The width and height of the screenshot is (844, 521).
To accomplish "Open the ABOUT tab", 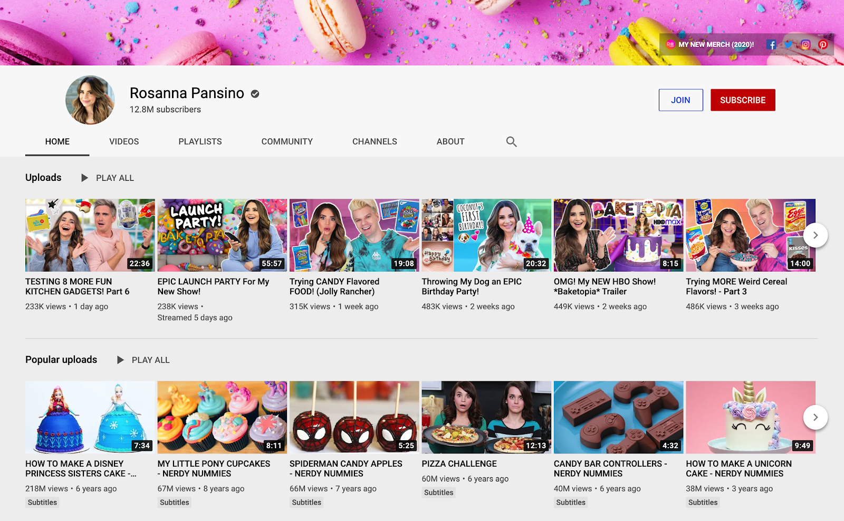I will pyautogui.click(x=450, y=141).
